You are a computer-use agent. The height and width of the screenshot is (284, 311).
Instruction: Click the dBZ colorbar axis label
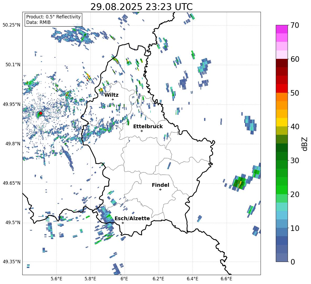coord(304,144)
